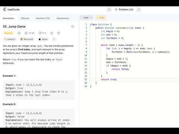This screenshot has height=134, width=179.
Task: Click code line 'begin = end + 1;'
Action: (x=117, y=59)
